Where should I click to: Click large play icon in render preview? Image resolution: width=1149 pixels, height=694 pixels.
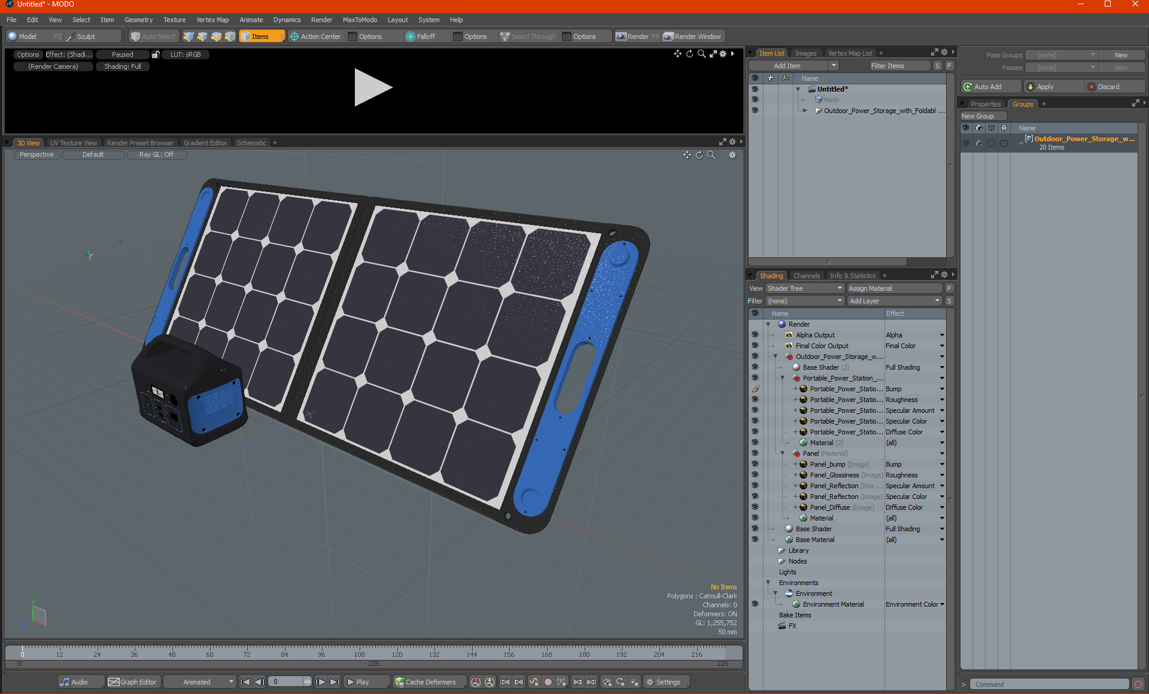[373, 87]
